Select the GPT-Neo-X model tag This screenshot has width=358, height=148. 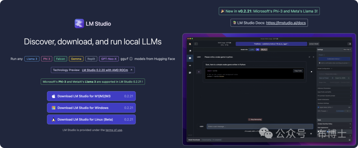coord(109,59)
